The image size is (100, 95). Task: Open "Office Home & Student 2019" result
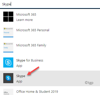[x=37, y=91]
